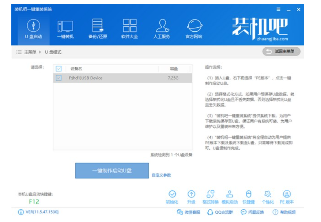Switch to 一键装机 tab
This screenshot has width=321, height=222.
65,29
